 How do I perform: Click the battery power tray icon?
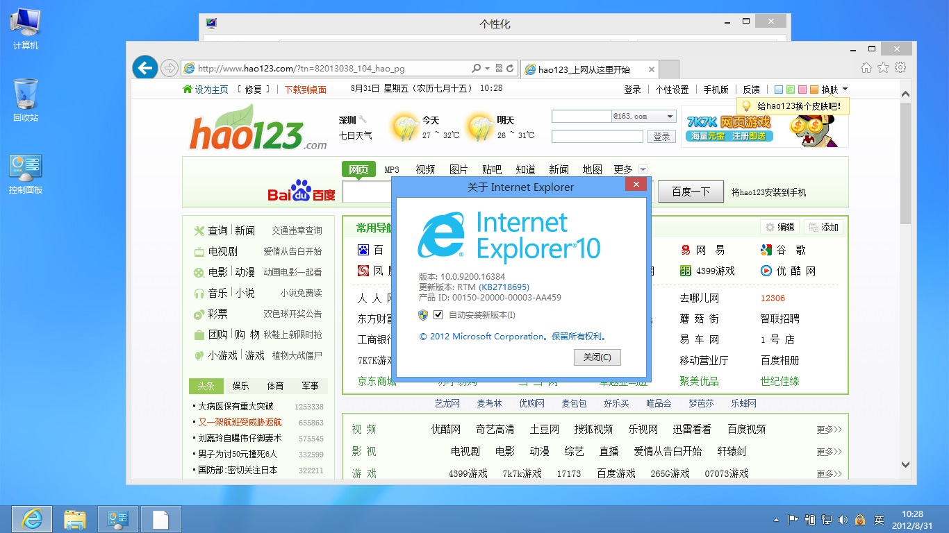810,519
